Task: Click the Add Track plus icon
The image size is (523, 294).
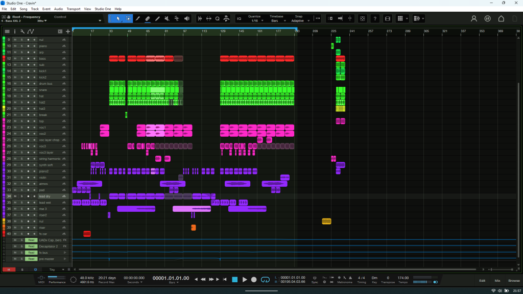Action: click(x=68, y=32)
